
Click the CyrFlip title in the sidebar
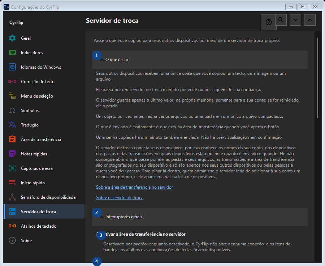pyautogui.click(x=16, y=22)
